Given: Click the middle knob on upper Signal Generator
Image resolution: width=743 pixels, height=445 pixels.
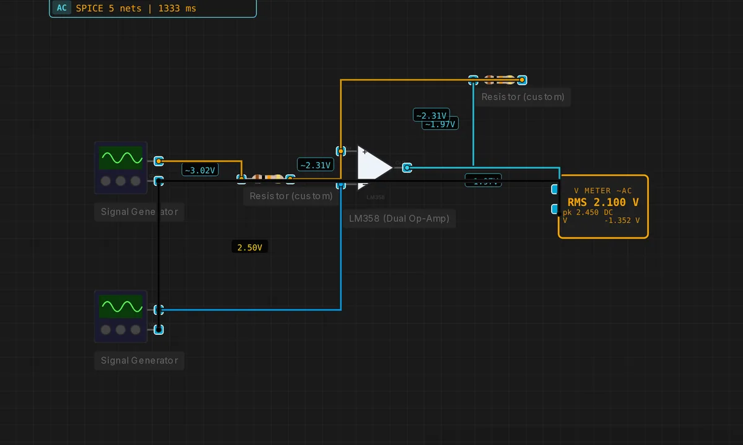Looking at the screenshot, I should [121, 181].
